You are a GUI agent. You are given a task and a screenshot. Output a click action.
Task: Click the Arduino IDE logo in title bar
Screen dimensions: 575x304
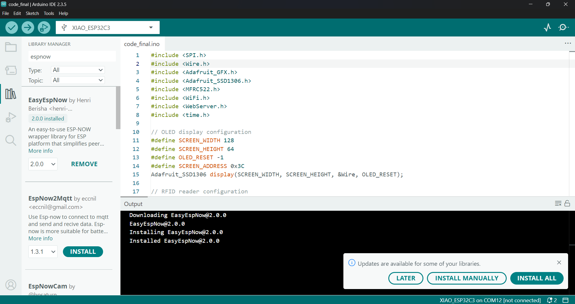4,4
